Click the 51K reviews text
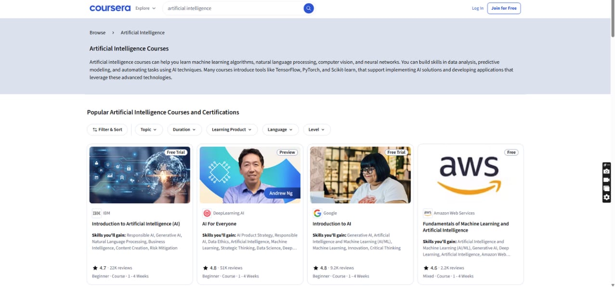Screen dimensions: 615x287 231,268
